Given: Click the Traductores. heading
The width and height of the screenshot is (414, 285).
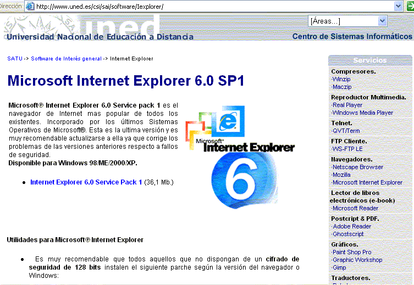Looking at the screenshot, I should click(351, 278).
